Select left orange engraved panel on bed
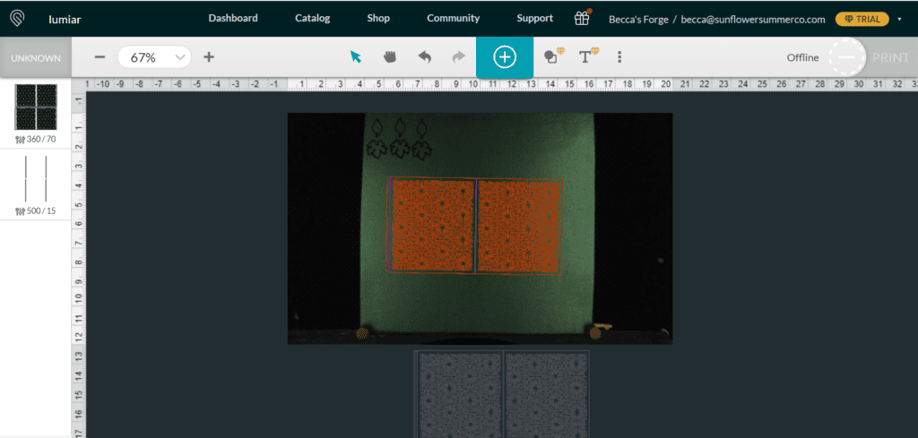This screenshot has width=918, height=438. click(431, 226)
